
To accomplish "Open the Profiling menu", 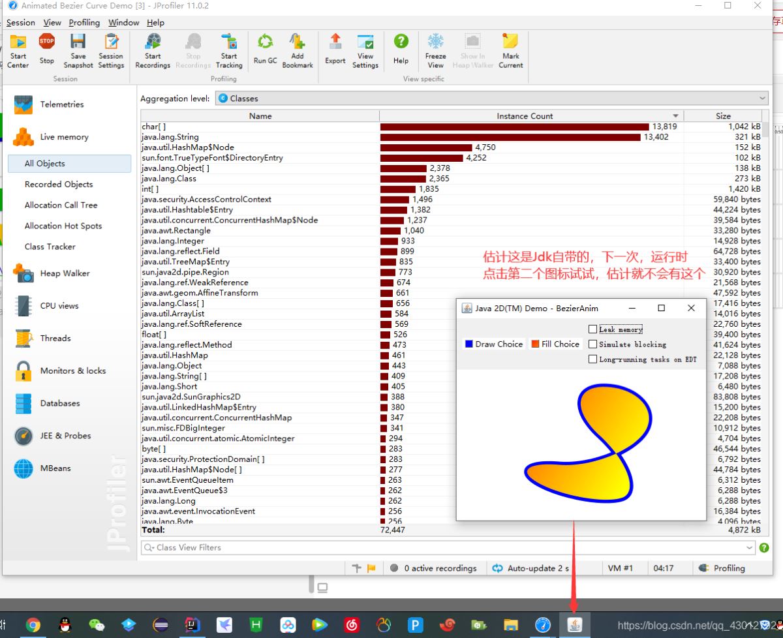I will (x=84, y=22).
